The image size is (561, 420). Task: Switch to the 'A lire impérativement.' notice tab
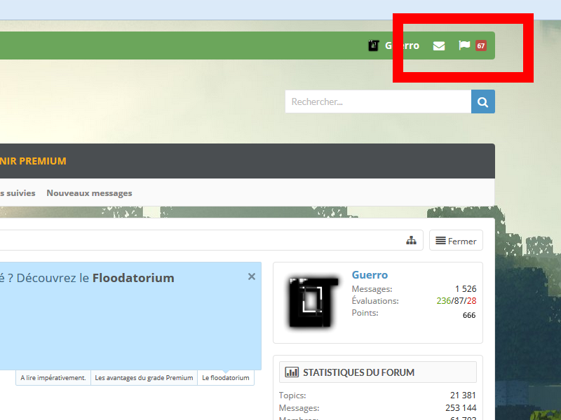[x=53, y=378]
